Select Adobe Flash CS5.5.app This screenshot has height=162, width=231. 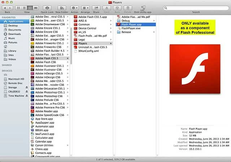[x=92, y=17]
